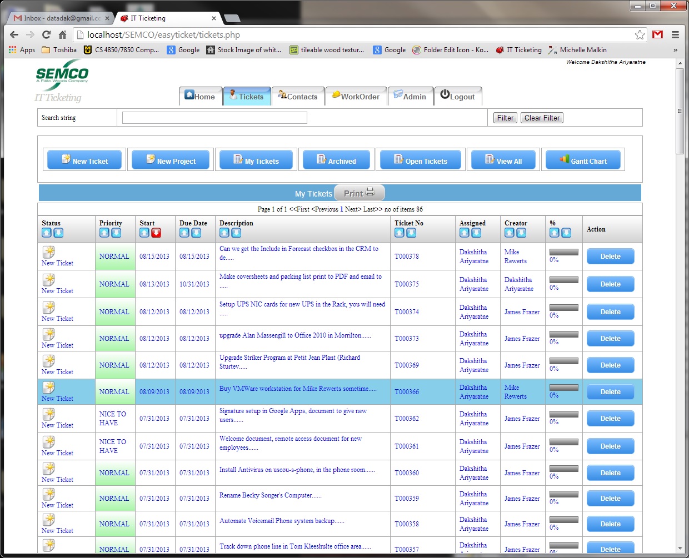Click the red Start column sort-down arrow
This screenshot has height=558, width=689.
tap(156, 233)
